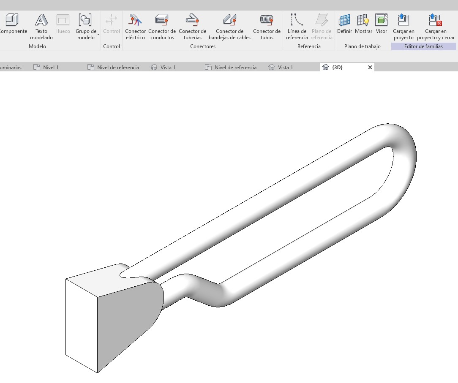Click Cargar en proyecto y cerrar
458x383 pixels.
(435, 20)
